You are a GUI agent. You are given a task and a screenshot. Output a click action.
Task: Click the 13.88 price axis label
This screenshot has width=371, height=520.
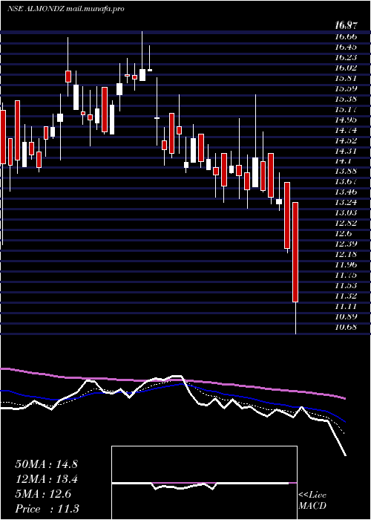pyautogui.click(x=346, y=172)
